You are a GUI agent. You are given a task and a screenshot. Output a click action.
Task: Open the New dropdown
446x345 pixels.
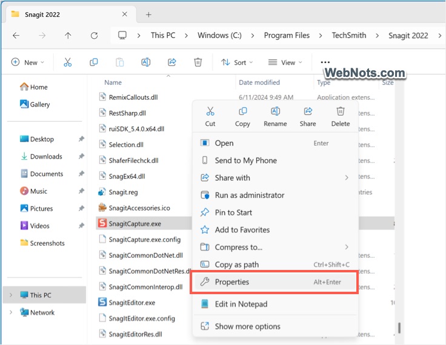28,62
